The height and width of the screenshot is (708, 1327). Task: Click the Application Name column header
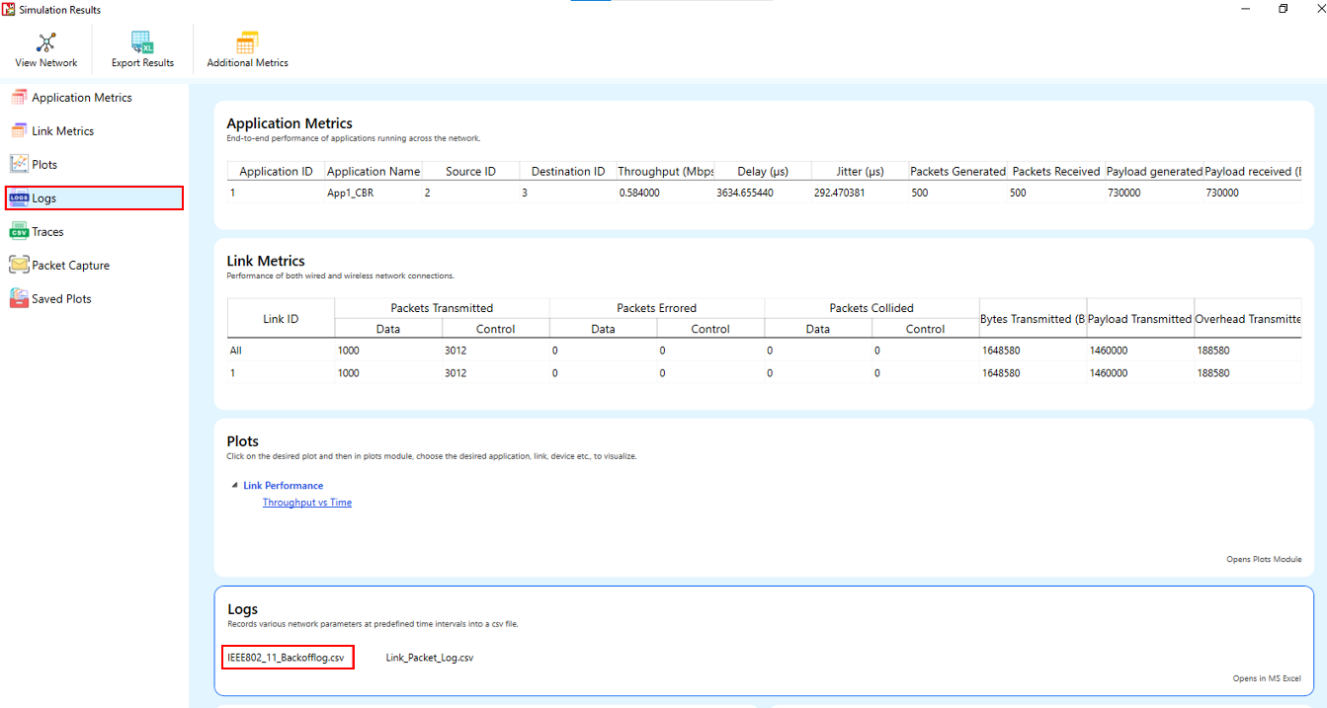373,172
